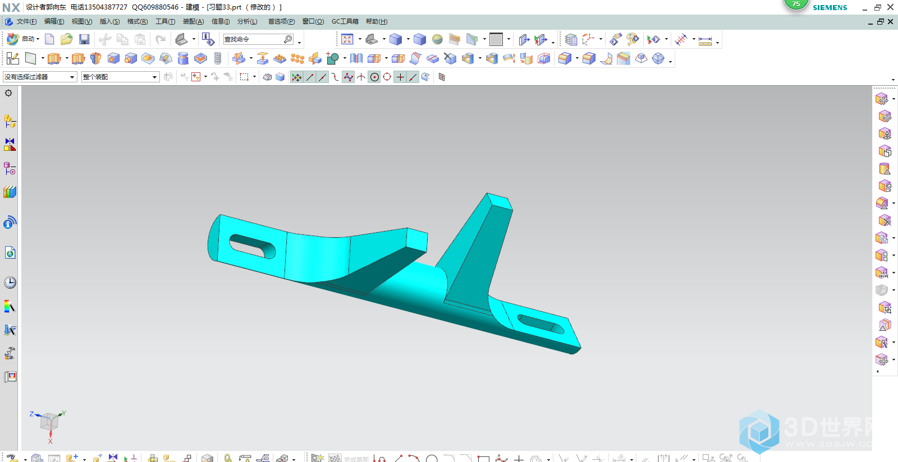Open the 编辑(E) menu

coord(54,22)
